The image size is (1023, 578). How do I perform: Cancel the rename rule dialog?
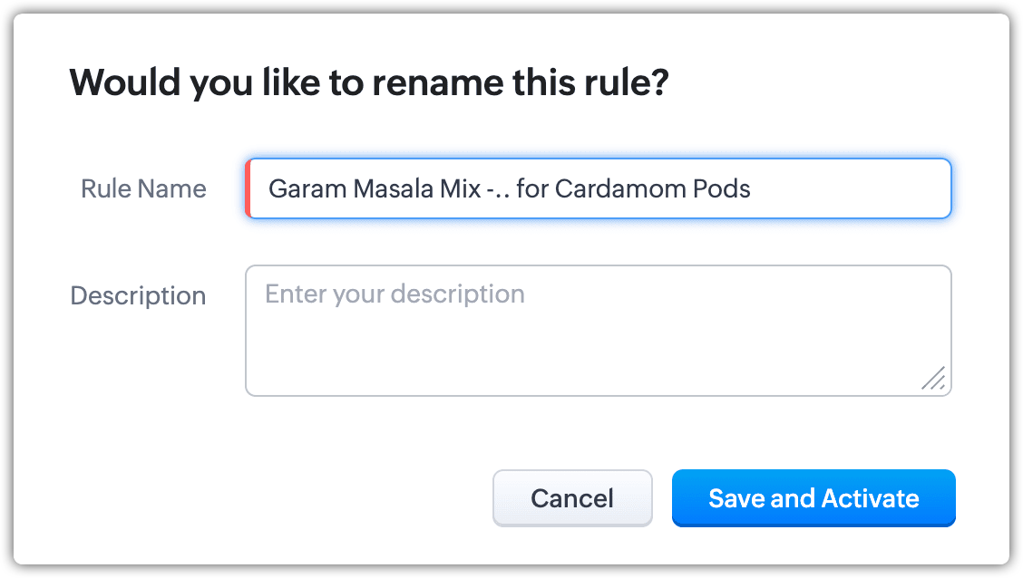[572, 498]
